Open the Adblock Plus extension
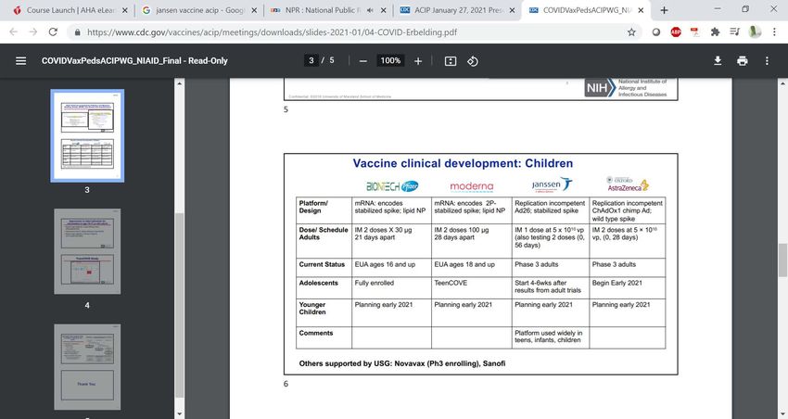This screenshot has height=419, width=788. 676,32
